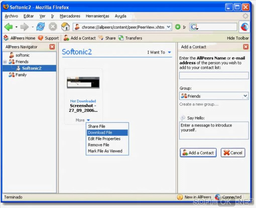Open the Herramientas menu
The height and width of the screenshot is (208, 256).
pos(97,16)
